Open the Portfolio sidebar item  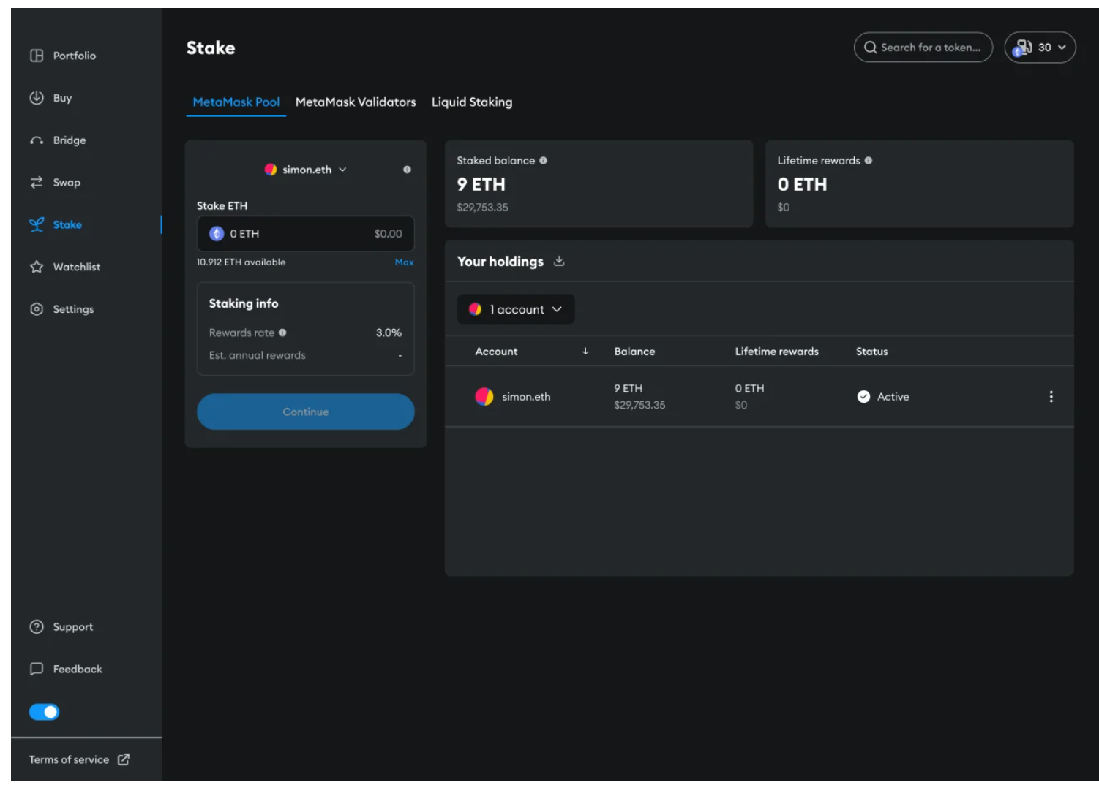[63, 56]
